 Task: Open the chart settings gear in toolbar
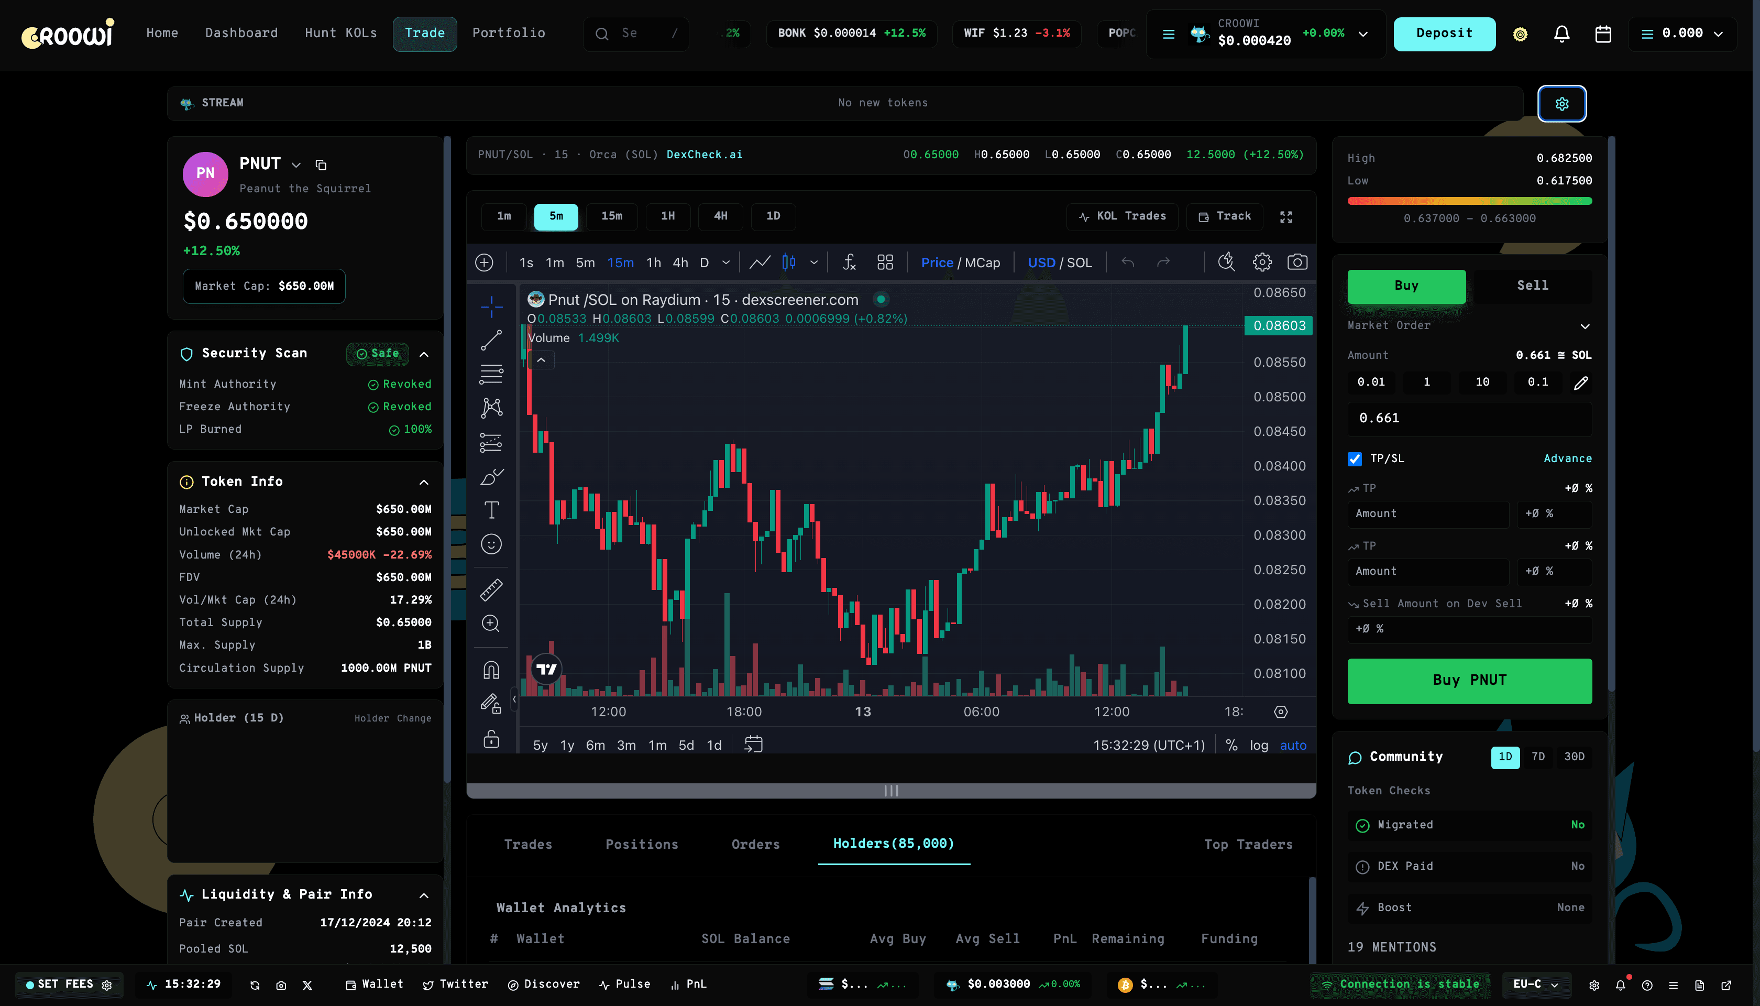[1262, 263]
